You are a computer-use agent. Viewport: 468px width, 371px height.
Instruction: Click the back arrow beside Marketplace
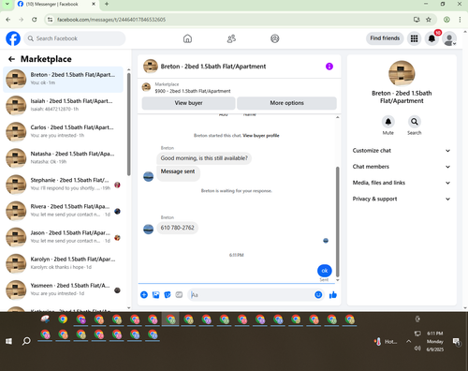(11, 59)
